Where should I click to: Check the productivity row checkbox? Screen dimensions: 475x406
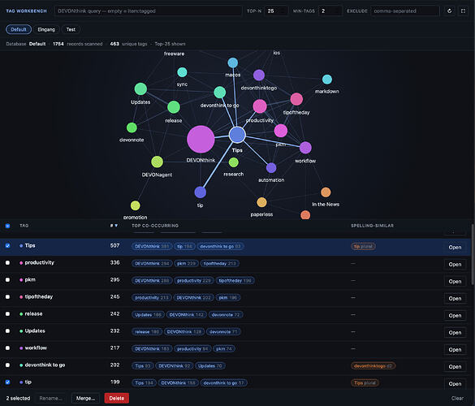coord(7,263)
